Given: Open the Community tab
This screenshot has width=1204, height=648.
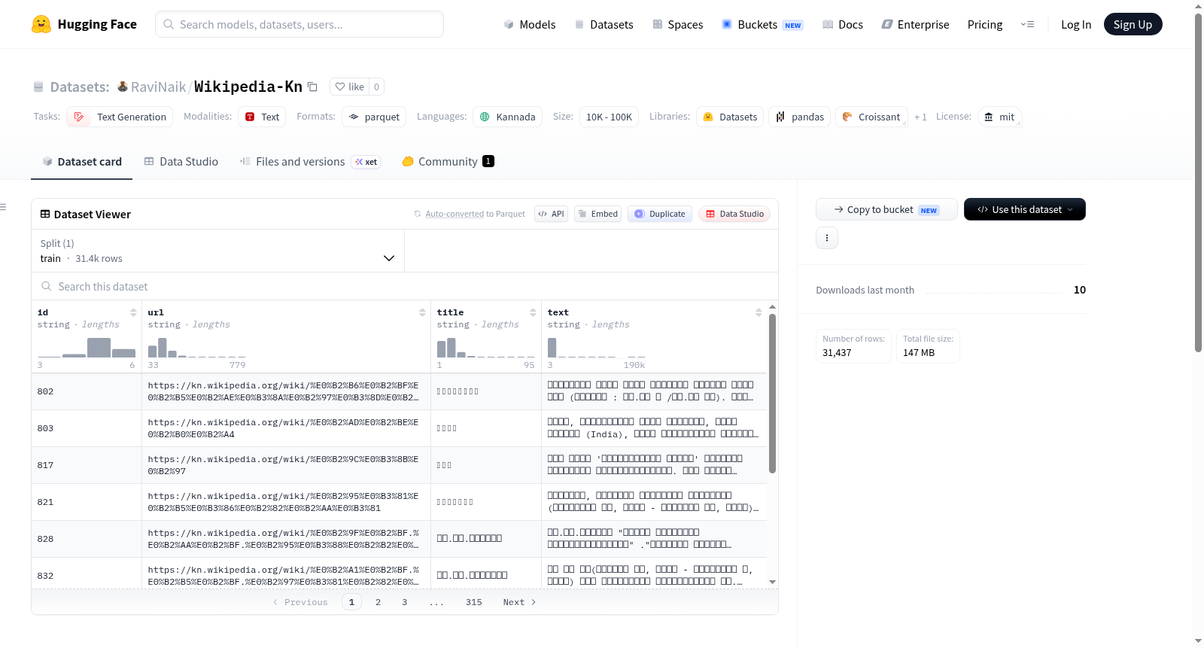Looking at the screenshot, I should pos(448,162).
